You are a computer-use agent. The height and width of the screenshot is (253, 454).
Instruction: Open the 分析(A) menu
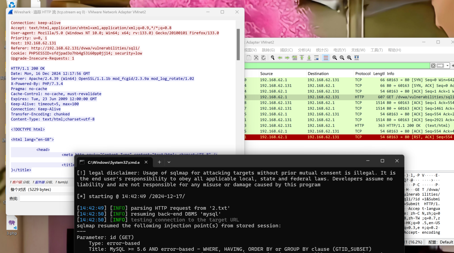304,50
